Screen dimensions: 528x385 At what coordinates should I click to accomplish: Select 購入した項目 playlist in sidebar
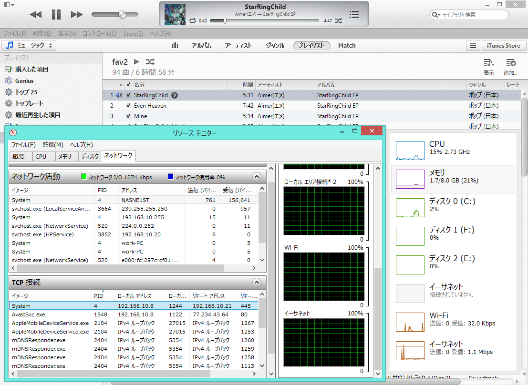tap(31, 69)
